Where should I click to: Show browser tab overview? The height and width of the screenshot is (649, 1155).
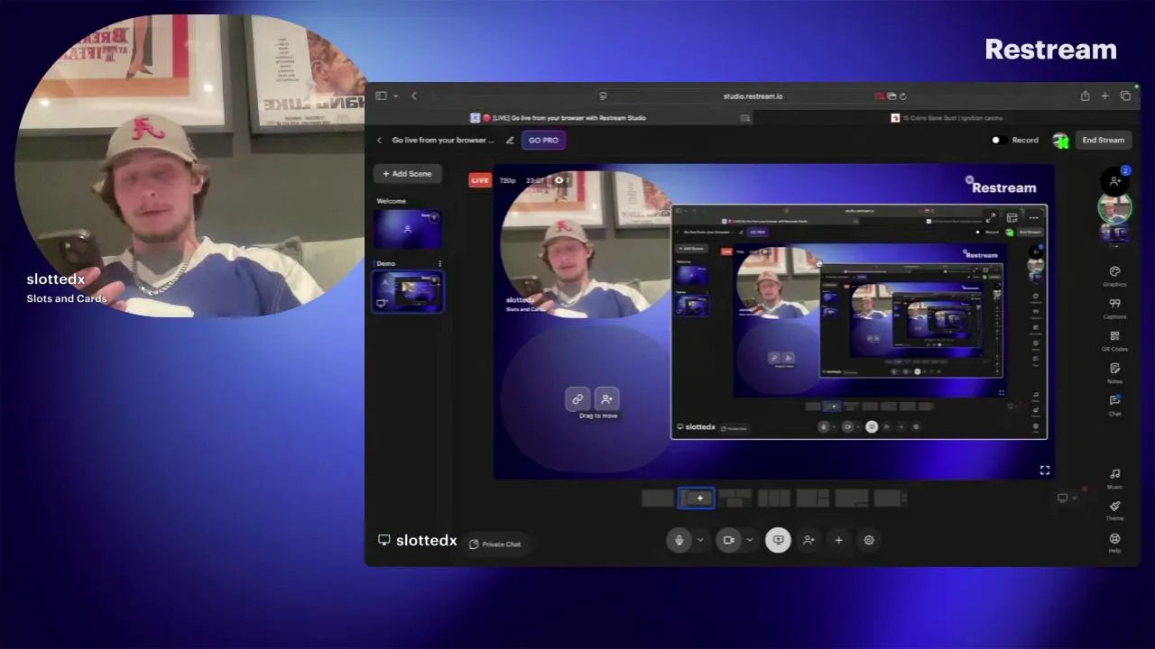(1125, 96)
